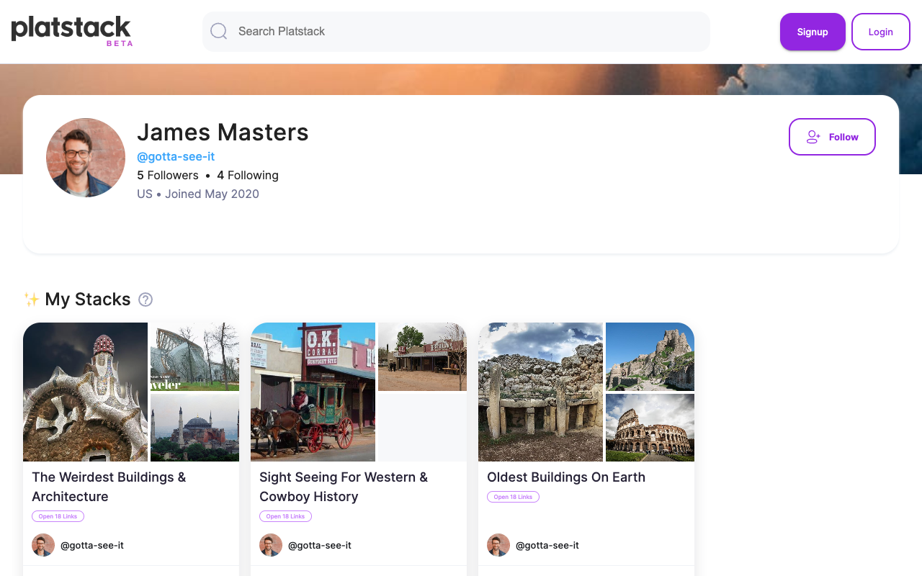The width and height of the screenshot is (922, 576).
Task: Click @gotta-see-it on Weirdest Buildings card
Action: click(92, 545)
